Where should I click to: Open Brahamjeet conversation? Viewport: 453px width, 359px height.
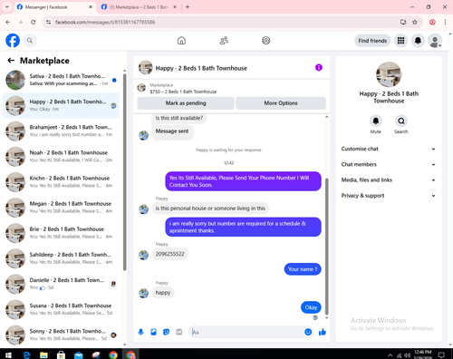[x=61, y=131]
